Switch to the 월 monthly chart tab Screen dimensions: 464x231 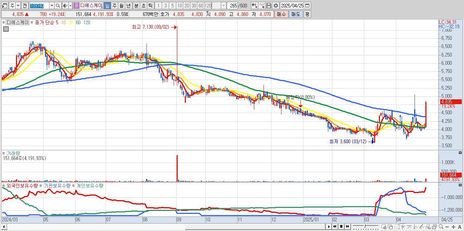121,6
